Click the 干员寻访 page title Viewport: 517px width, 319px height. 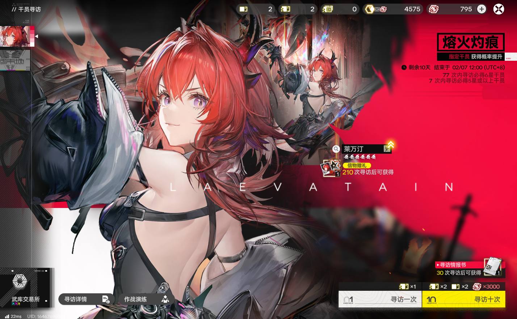pyautogui.click(x=29, y=9)
